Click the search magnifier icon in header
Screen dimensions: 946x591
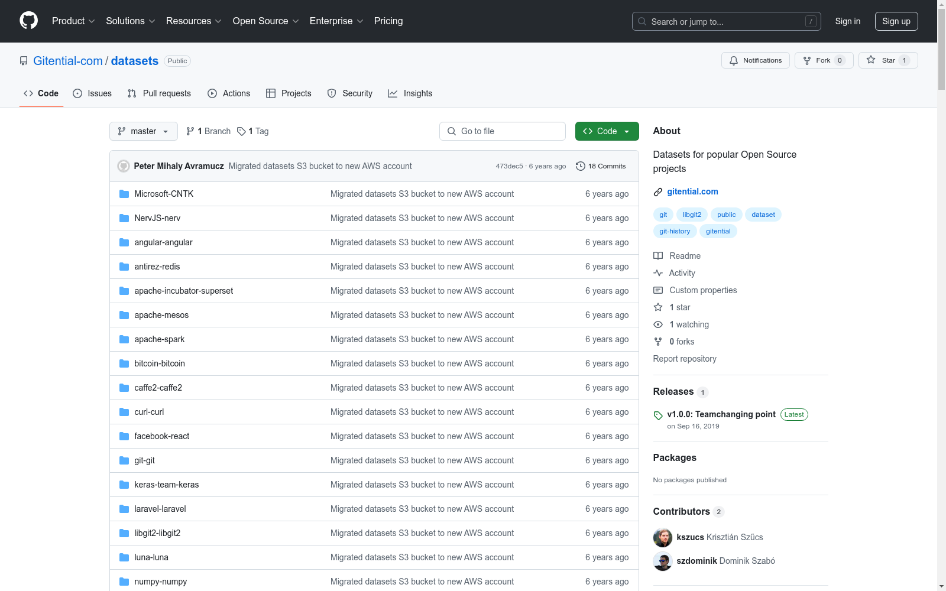tap(642, 21)
